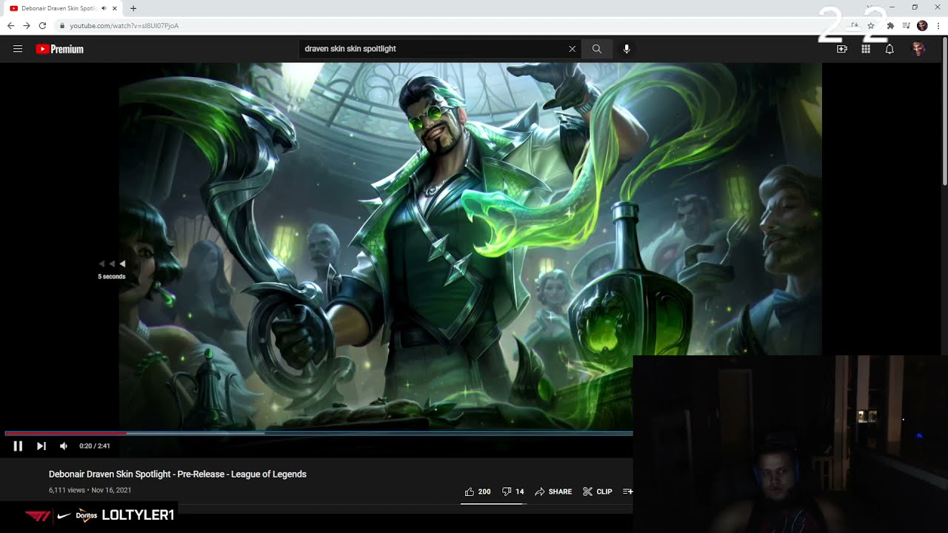948x533 pixels.
Task: Click the 0:20 / 2:41 time display
Action: (x=95, y=446)
